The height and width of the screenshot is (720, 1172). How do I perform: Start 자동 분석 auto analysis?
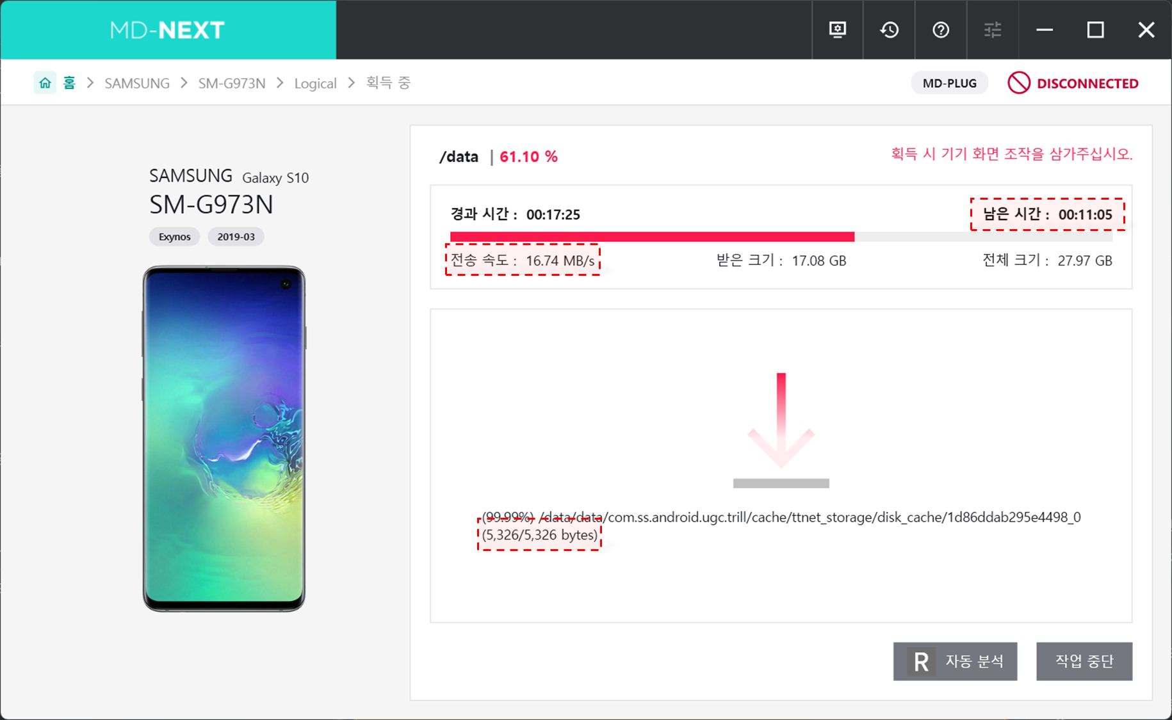pos(955,661)
